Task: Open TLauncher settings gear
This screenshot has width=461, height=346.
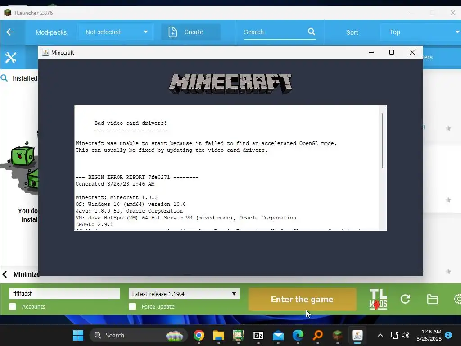Action: pos(457,299)
